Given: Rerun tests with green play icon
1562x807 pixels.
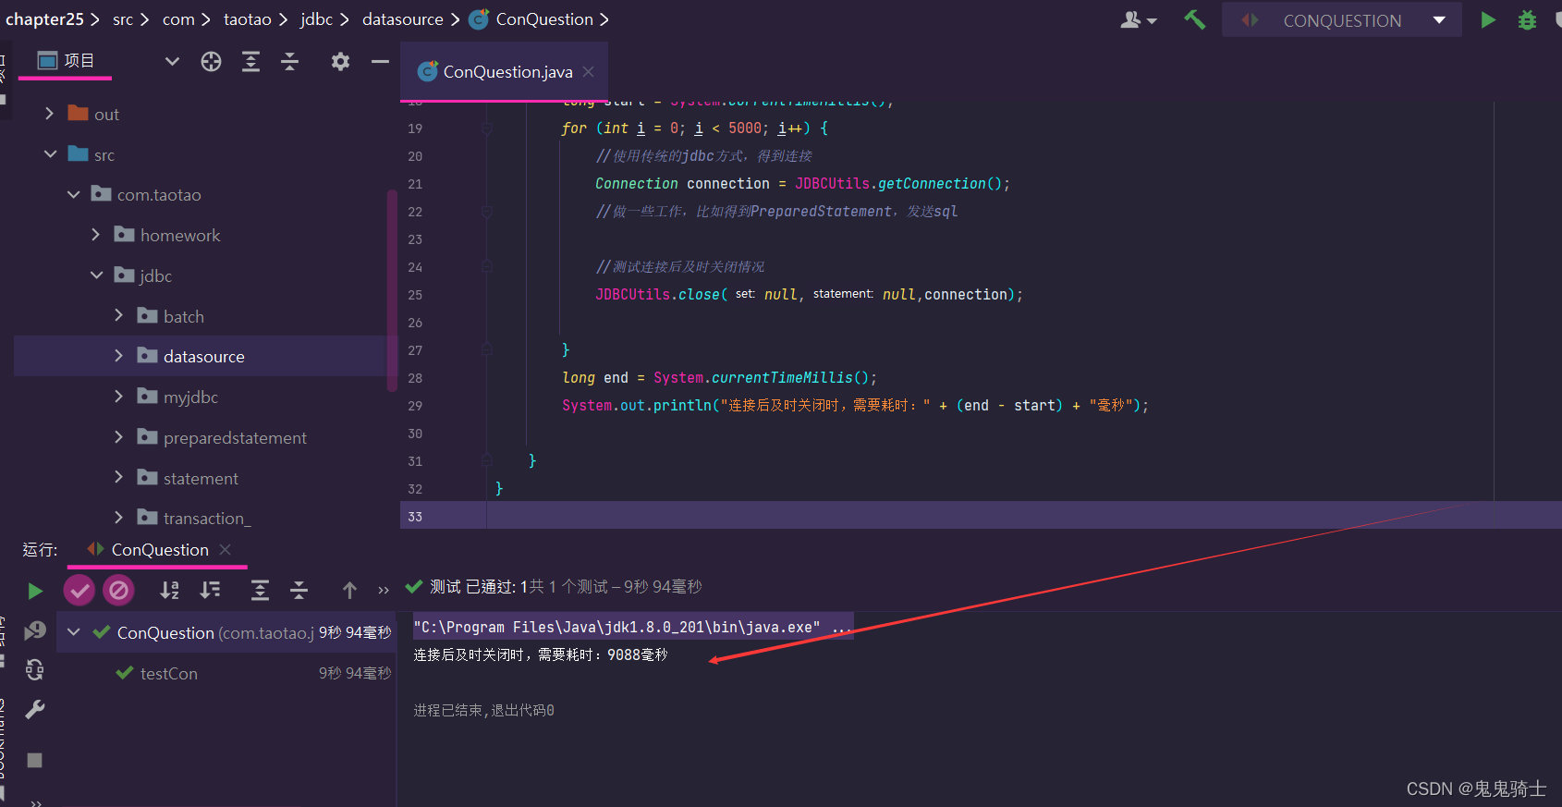Looking at the screenshot, I should pos(34,591).
